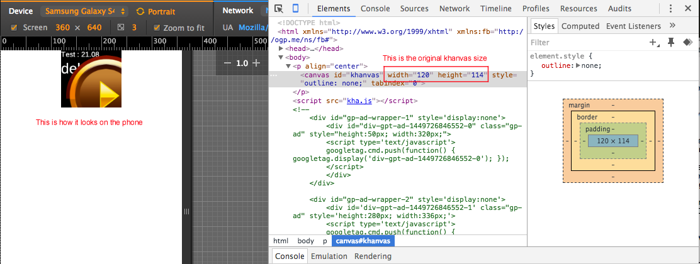The height and width of the screenshot is (264, 700).
Task: Click the html breadcrumb item
Action: [x=281, y=241]
